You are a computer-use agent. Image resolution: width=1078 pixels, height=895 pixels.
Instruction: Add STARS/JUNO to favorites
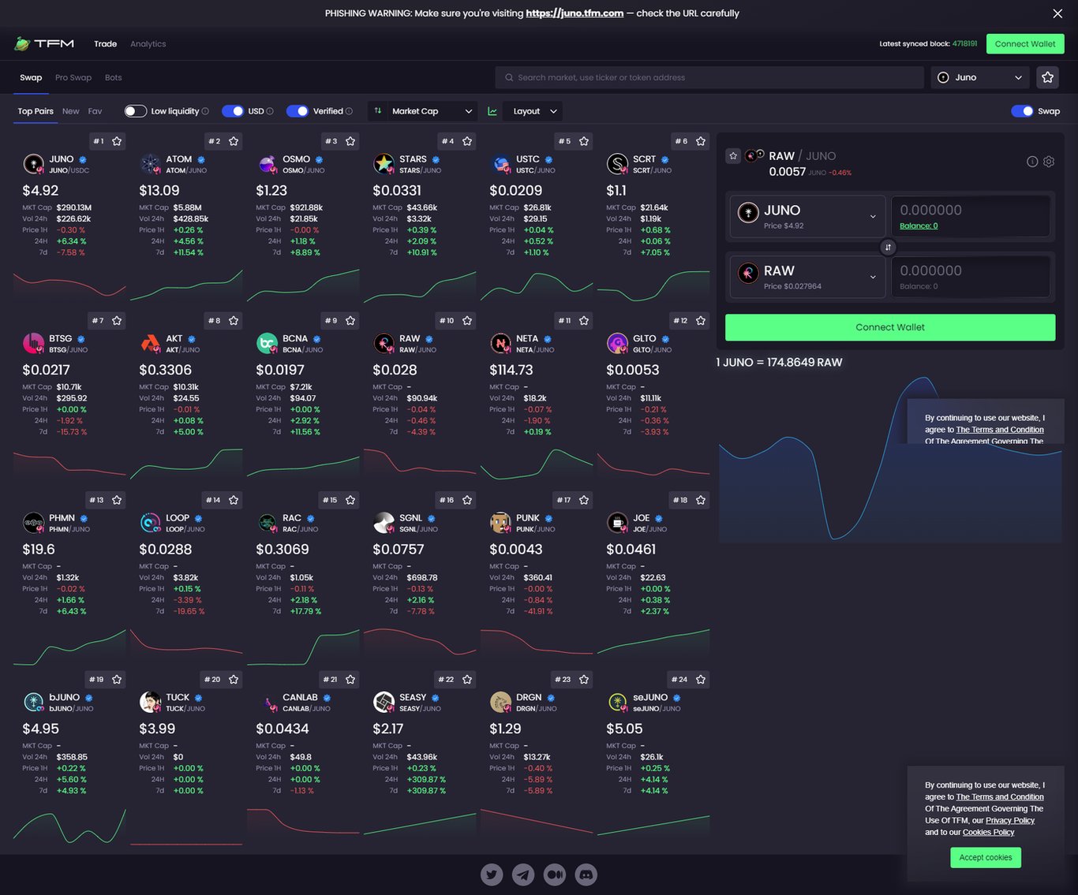coord(467,141)
